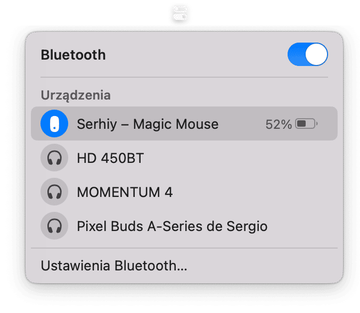Viewport: 360px width, 313px height.
Task: Open Ustawienia Bluetooth… settings
Action: (114, 266)
